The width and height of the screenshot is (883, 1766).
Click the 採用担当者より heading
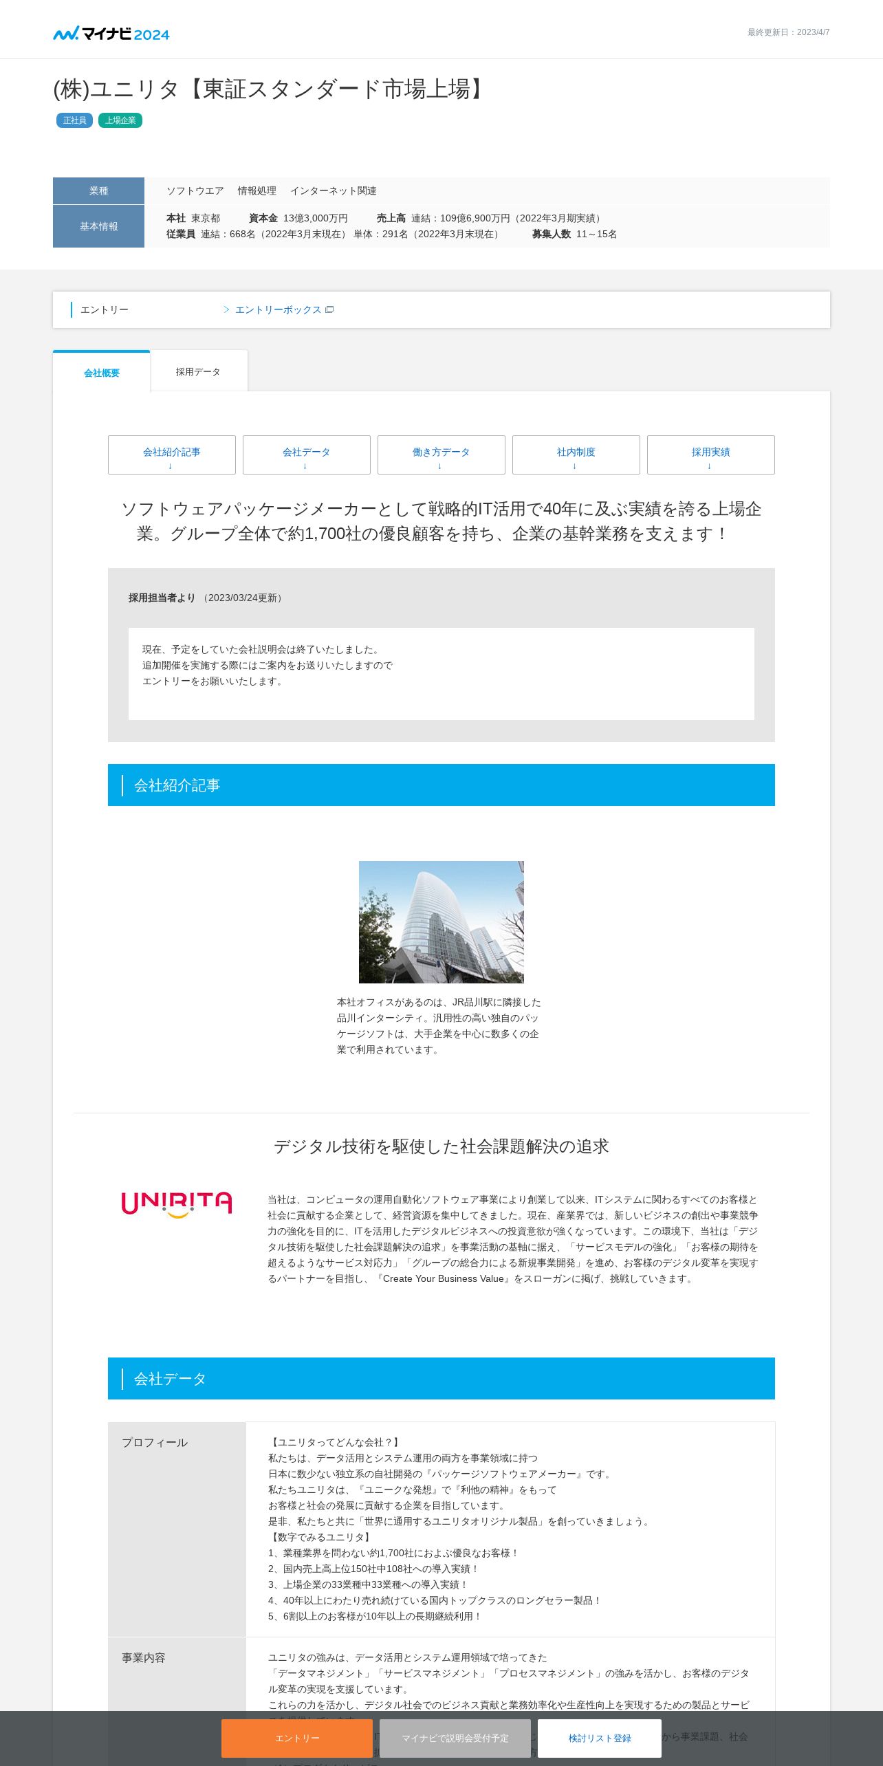162,598
